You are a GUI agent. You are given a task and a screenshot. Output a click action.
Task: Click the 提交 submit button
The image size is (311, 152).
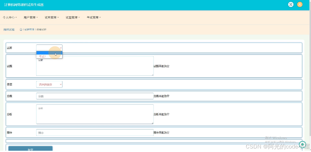30,149
